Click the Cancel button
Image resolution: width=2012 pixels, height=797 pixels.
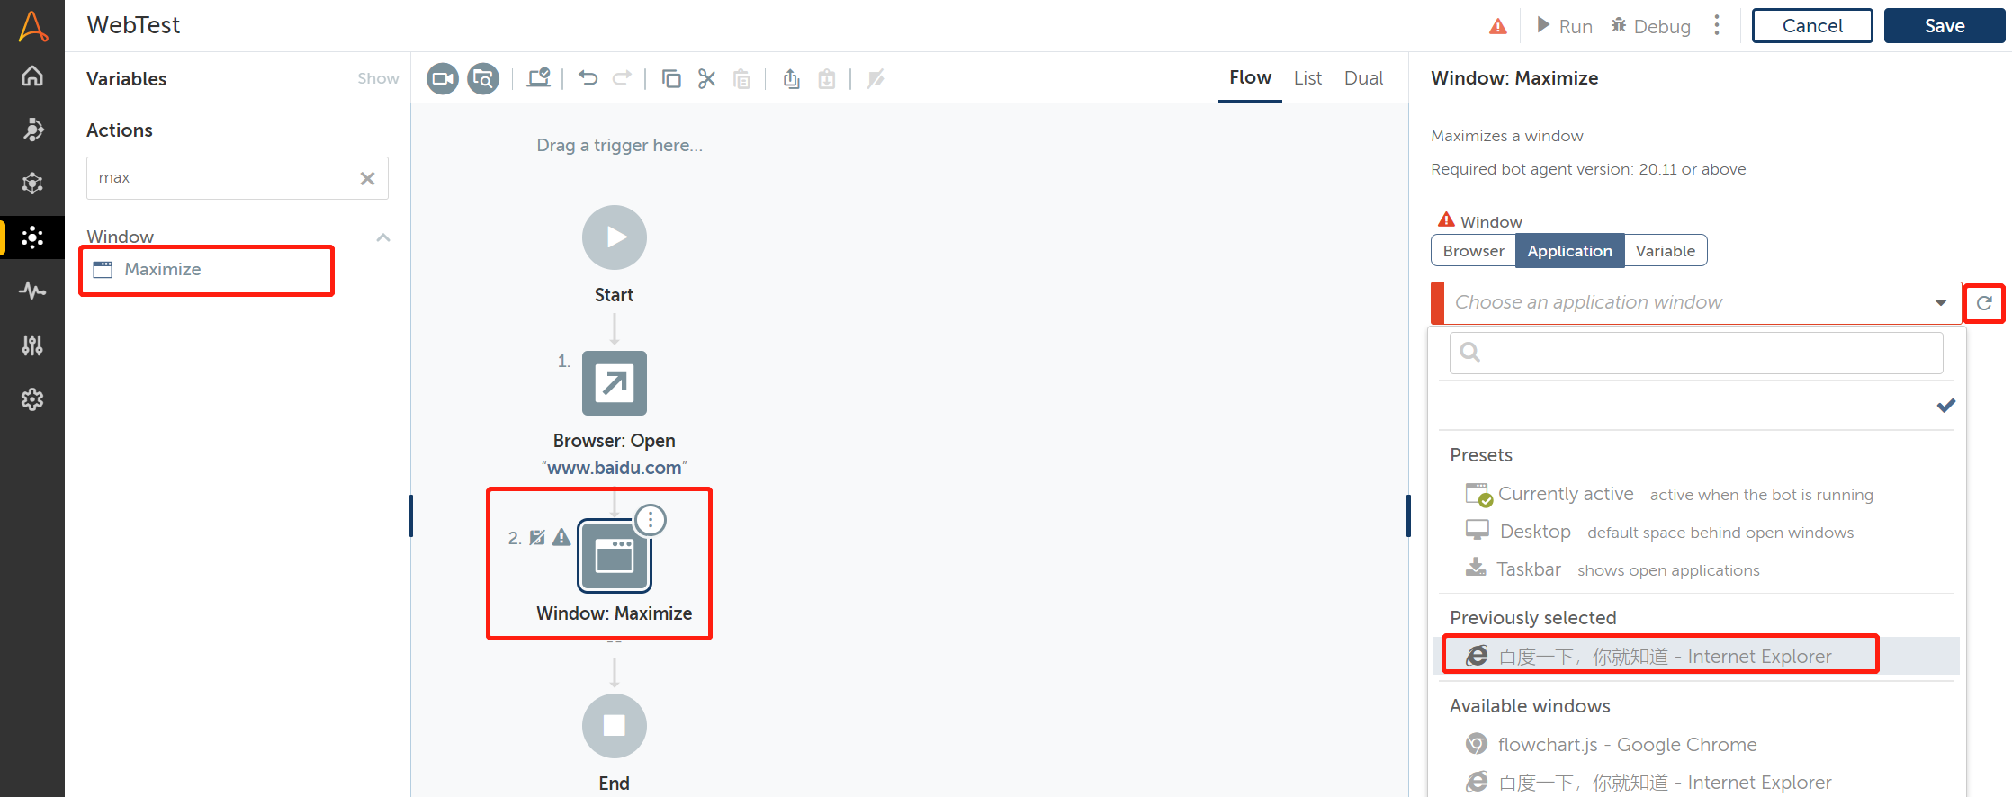[1812, 26]
